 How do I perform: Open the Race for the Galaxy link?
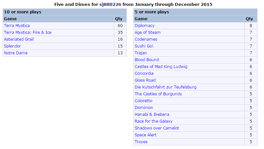click(x=154, y=121)
